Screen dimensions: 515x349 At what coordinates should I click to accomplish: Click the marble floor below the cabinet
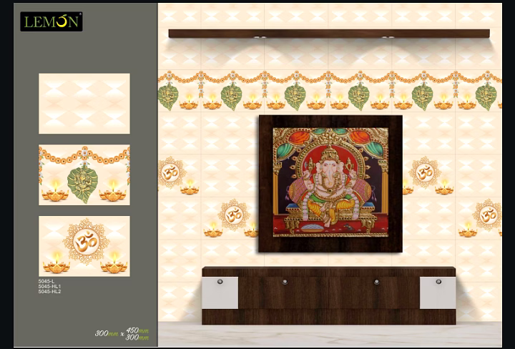pyautogui.click(x=330, y=334)
